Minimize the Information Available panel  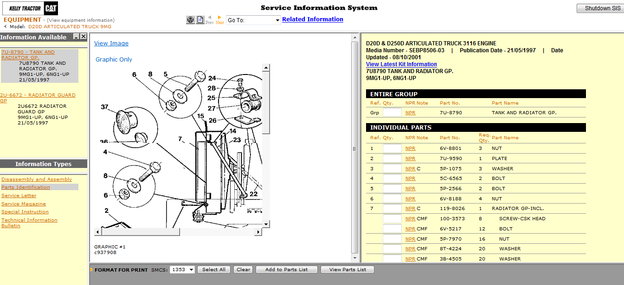(77, 37)
